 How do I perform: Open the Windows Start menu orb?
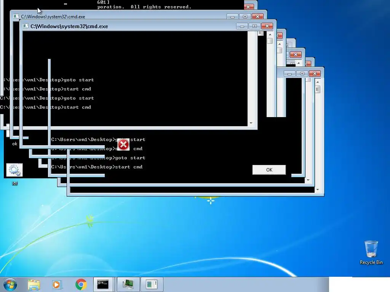tap(10, 284)
